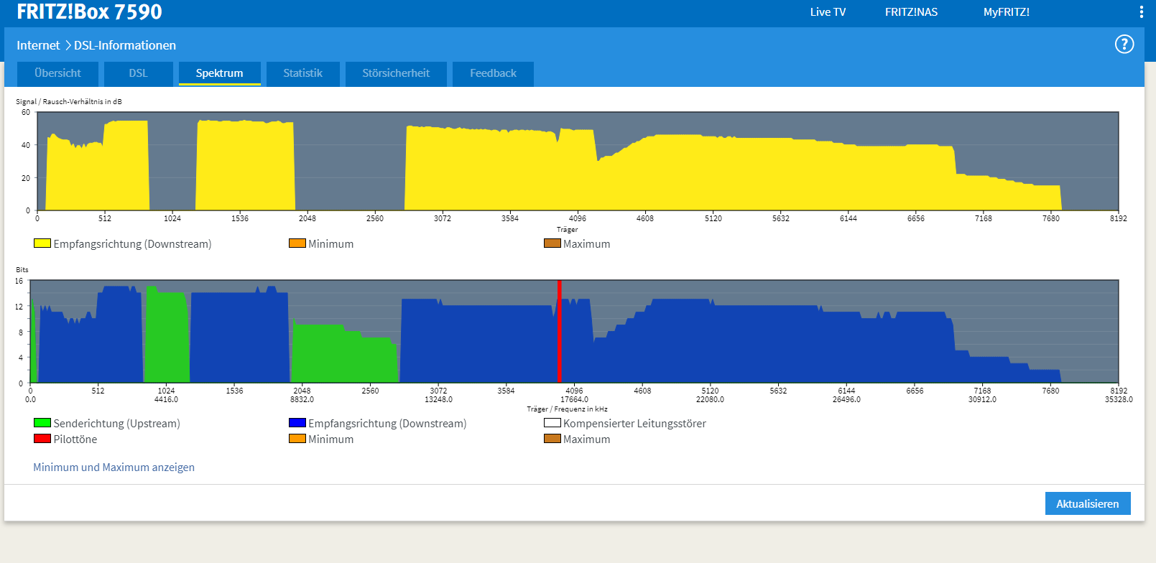Click the '17664.0' frequency label
The height and width of the screenshot is (563, 1156).
click(x=574, y=399)
